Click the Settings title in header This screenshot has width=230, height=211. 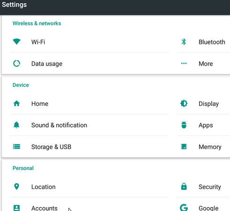pyautogui.click(x=14, y=5)
